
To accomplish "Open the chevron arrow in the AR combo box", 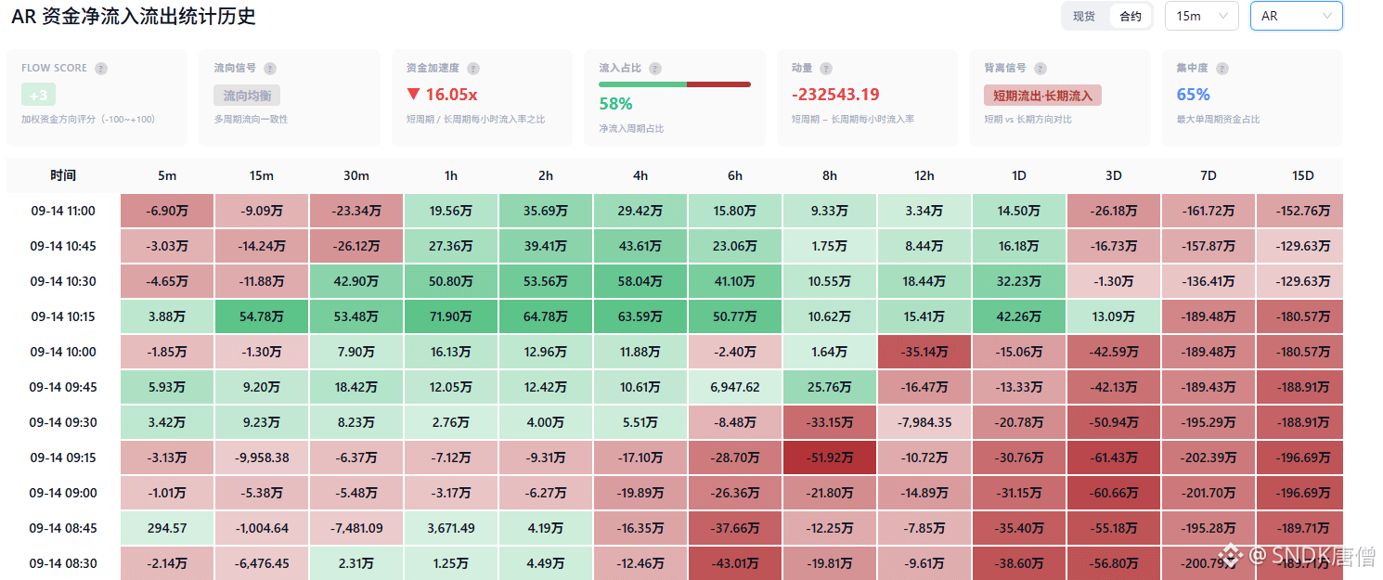I will [x=1327, y=17].
